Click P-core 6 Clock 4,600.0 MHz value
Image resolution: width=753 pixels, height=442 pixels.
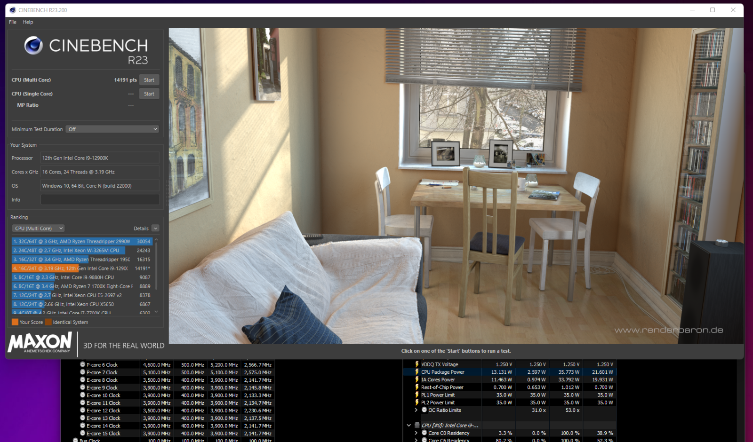pos(157,365)
